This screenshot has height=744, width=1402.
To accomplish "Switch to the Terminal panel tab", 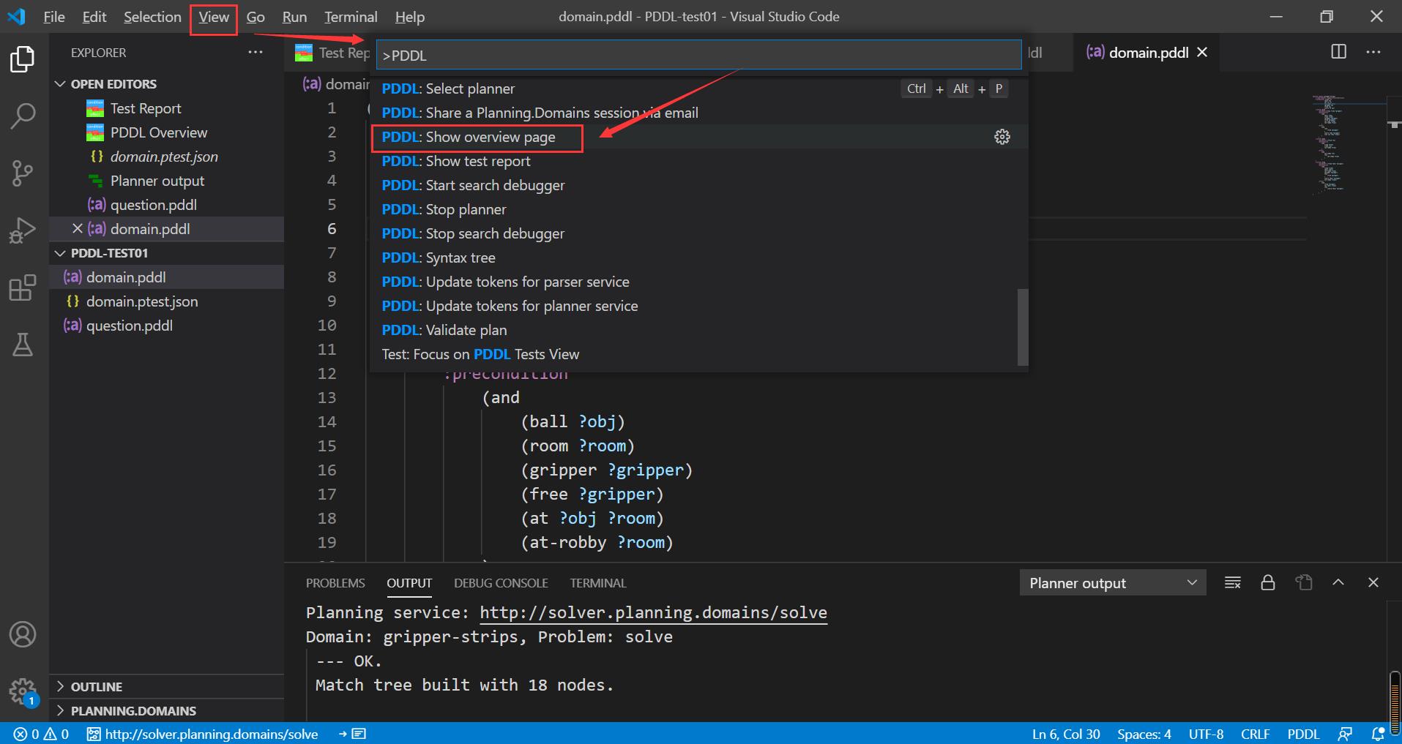I will (x=598, y=583).
